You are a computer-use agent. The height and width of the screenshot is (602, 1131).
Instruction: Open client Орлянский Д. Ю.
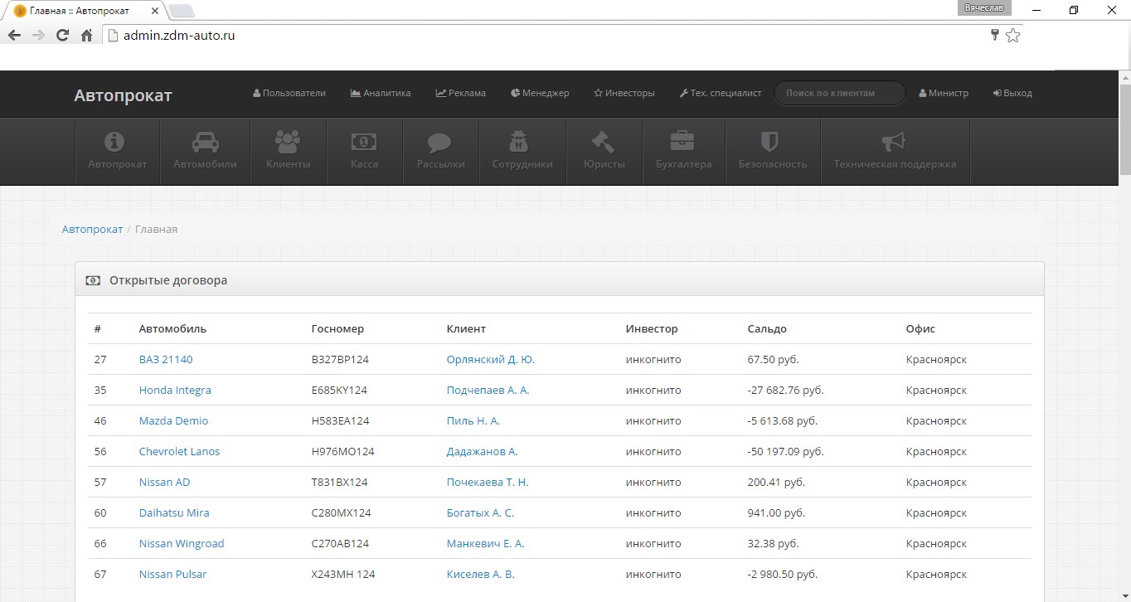[490, 359]
